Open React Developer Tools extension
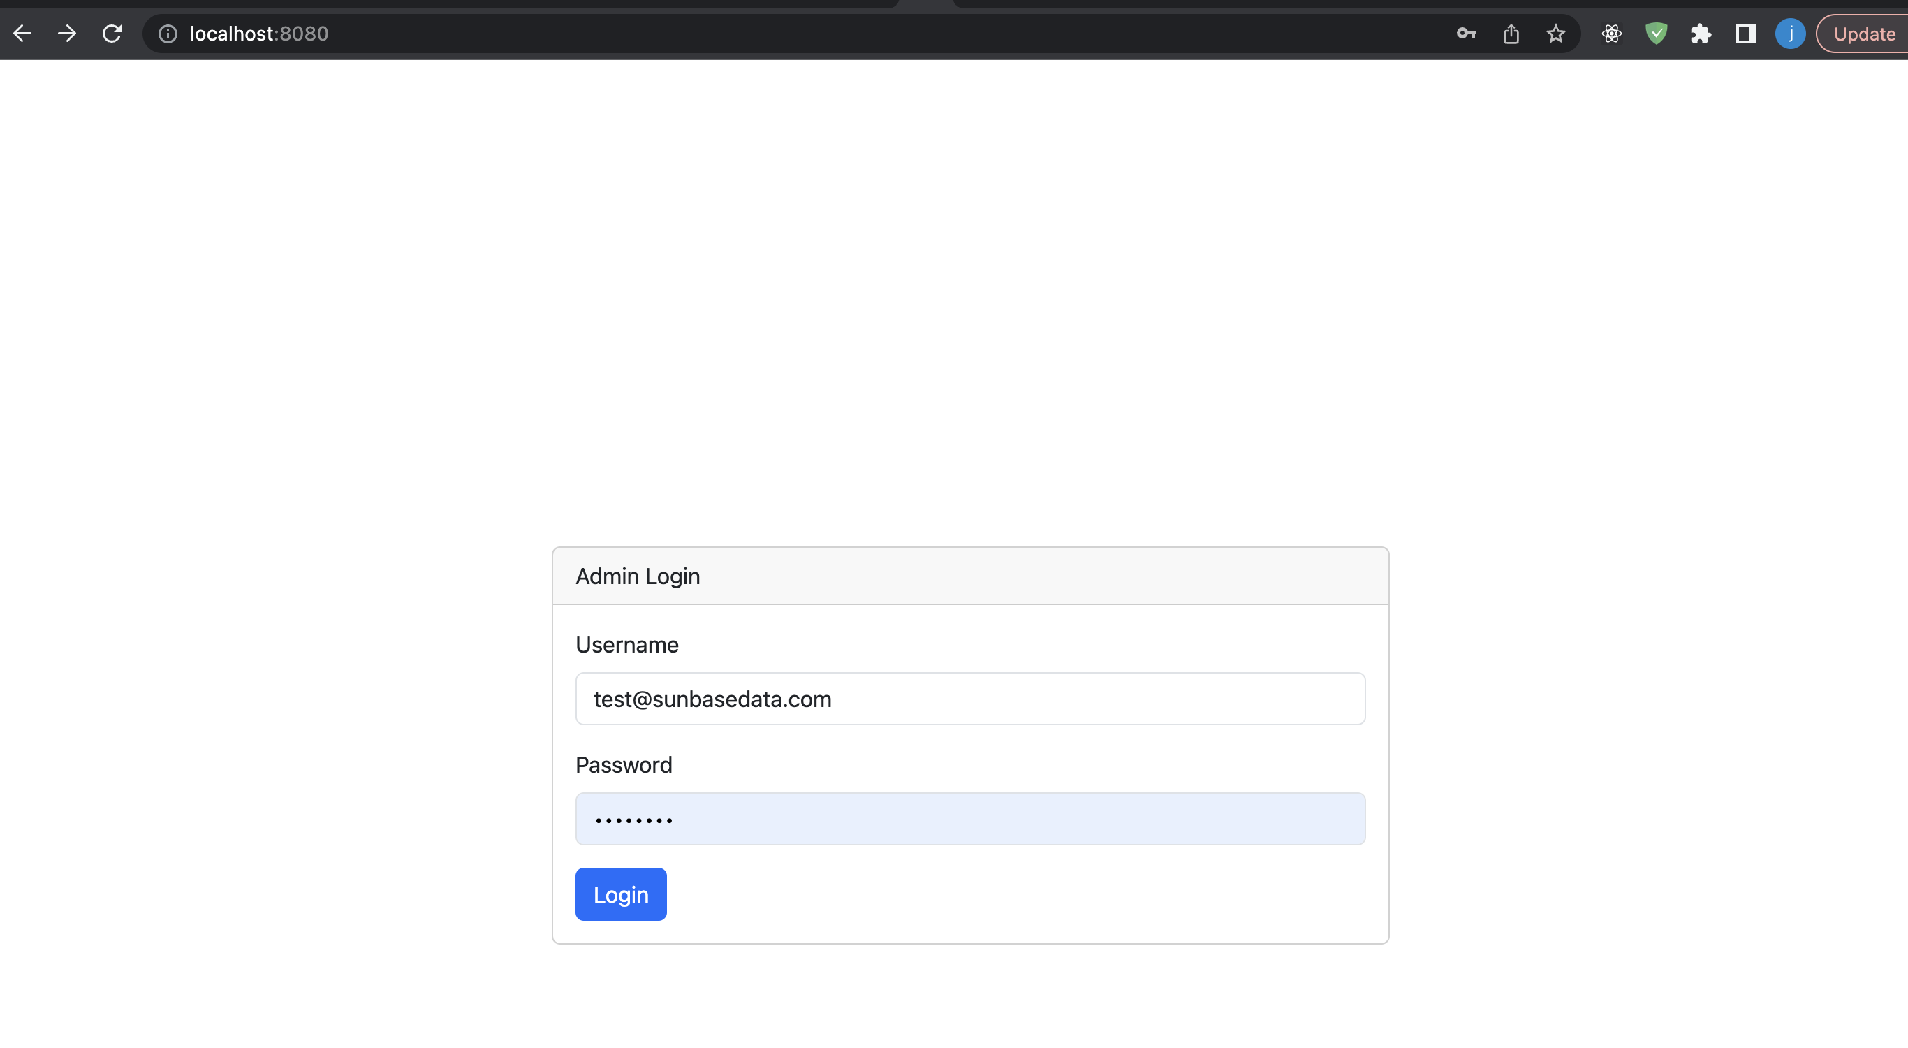 pos(1612,34)
